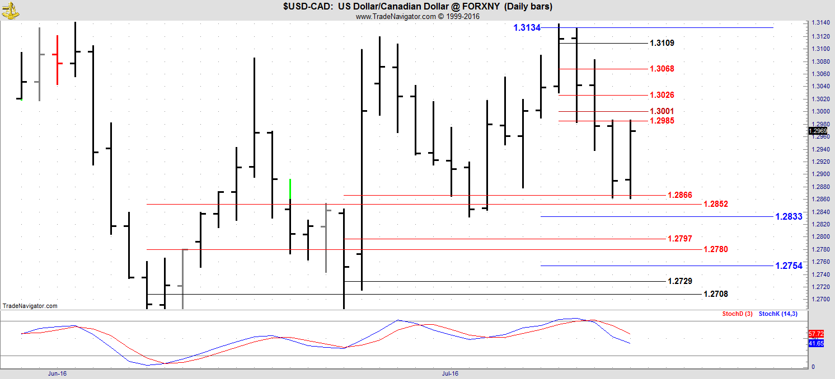Click the TradeNavigator.com watermark at chart bottom-left

coord(30,306)
